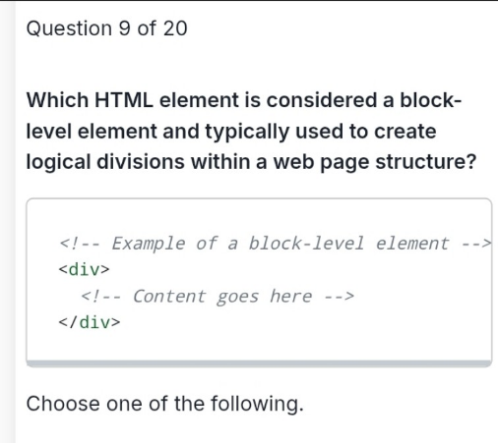Click the word "HTML" in the question

point(124,100)
